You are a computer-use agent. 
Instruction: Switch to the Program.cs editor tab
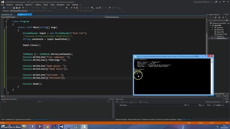click(22, 14)
